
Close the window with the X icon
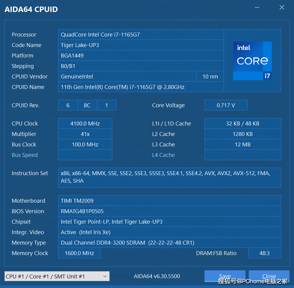[x=282, y=7]
